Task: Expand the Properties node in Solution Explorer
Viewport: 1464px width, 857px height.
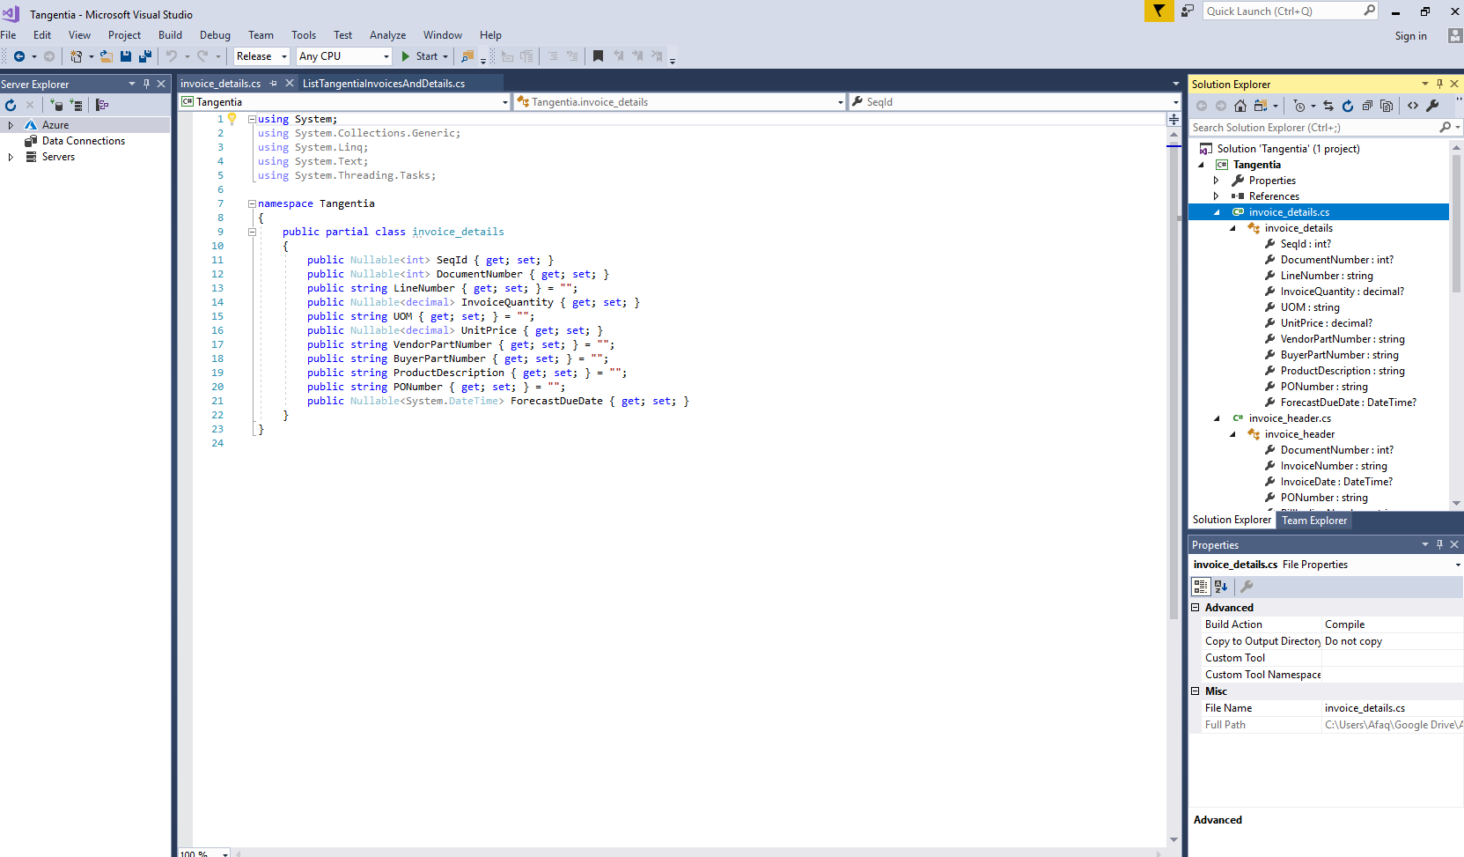Action: click(x=1217, y=181)
